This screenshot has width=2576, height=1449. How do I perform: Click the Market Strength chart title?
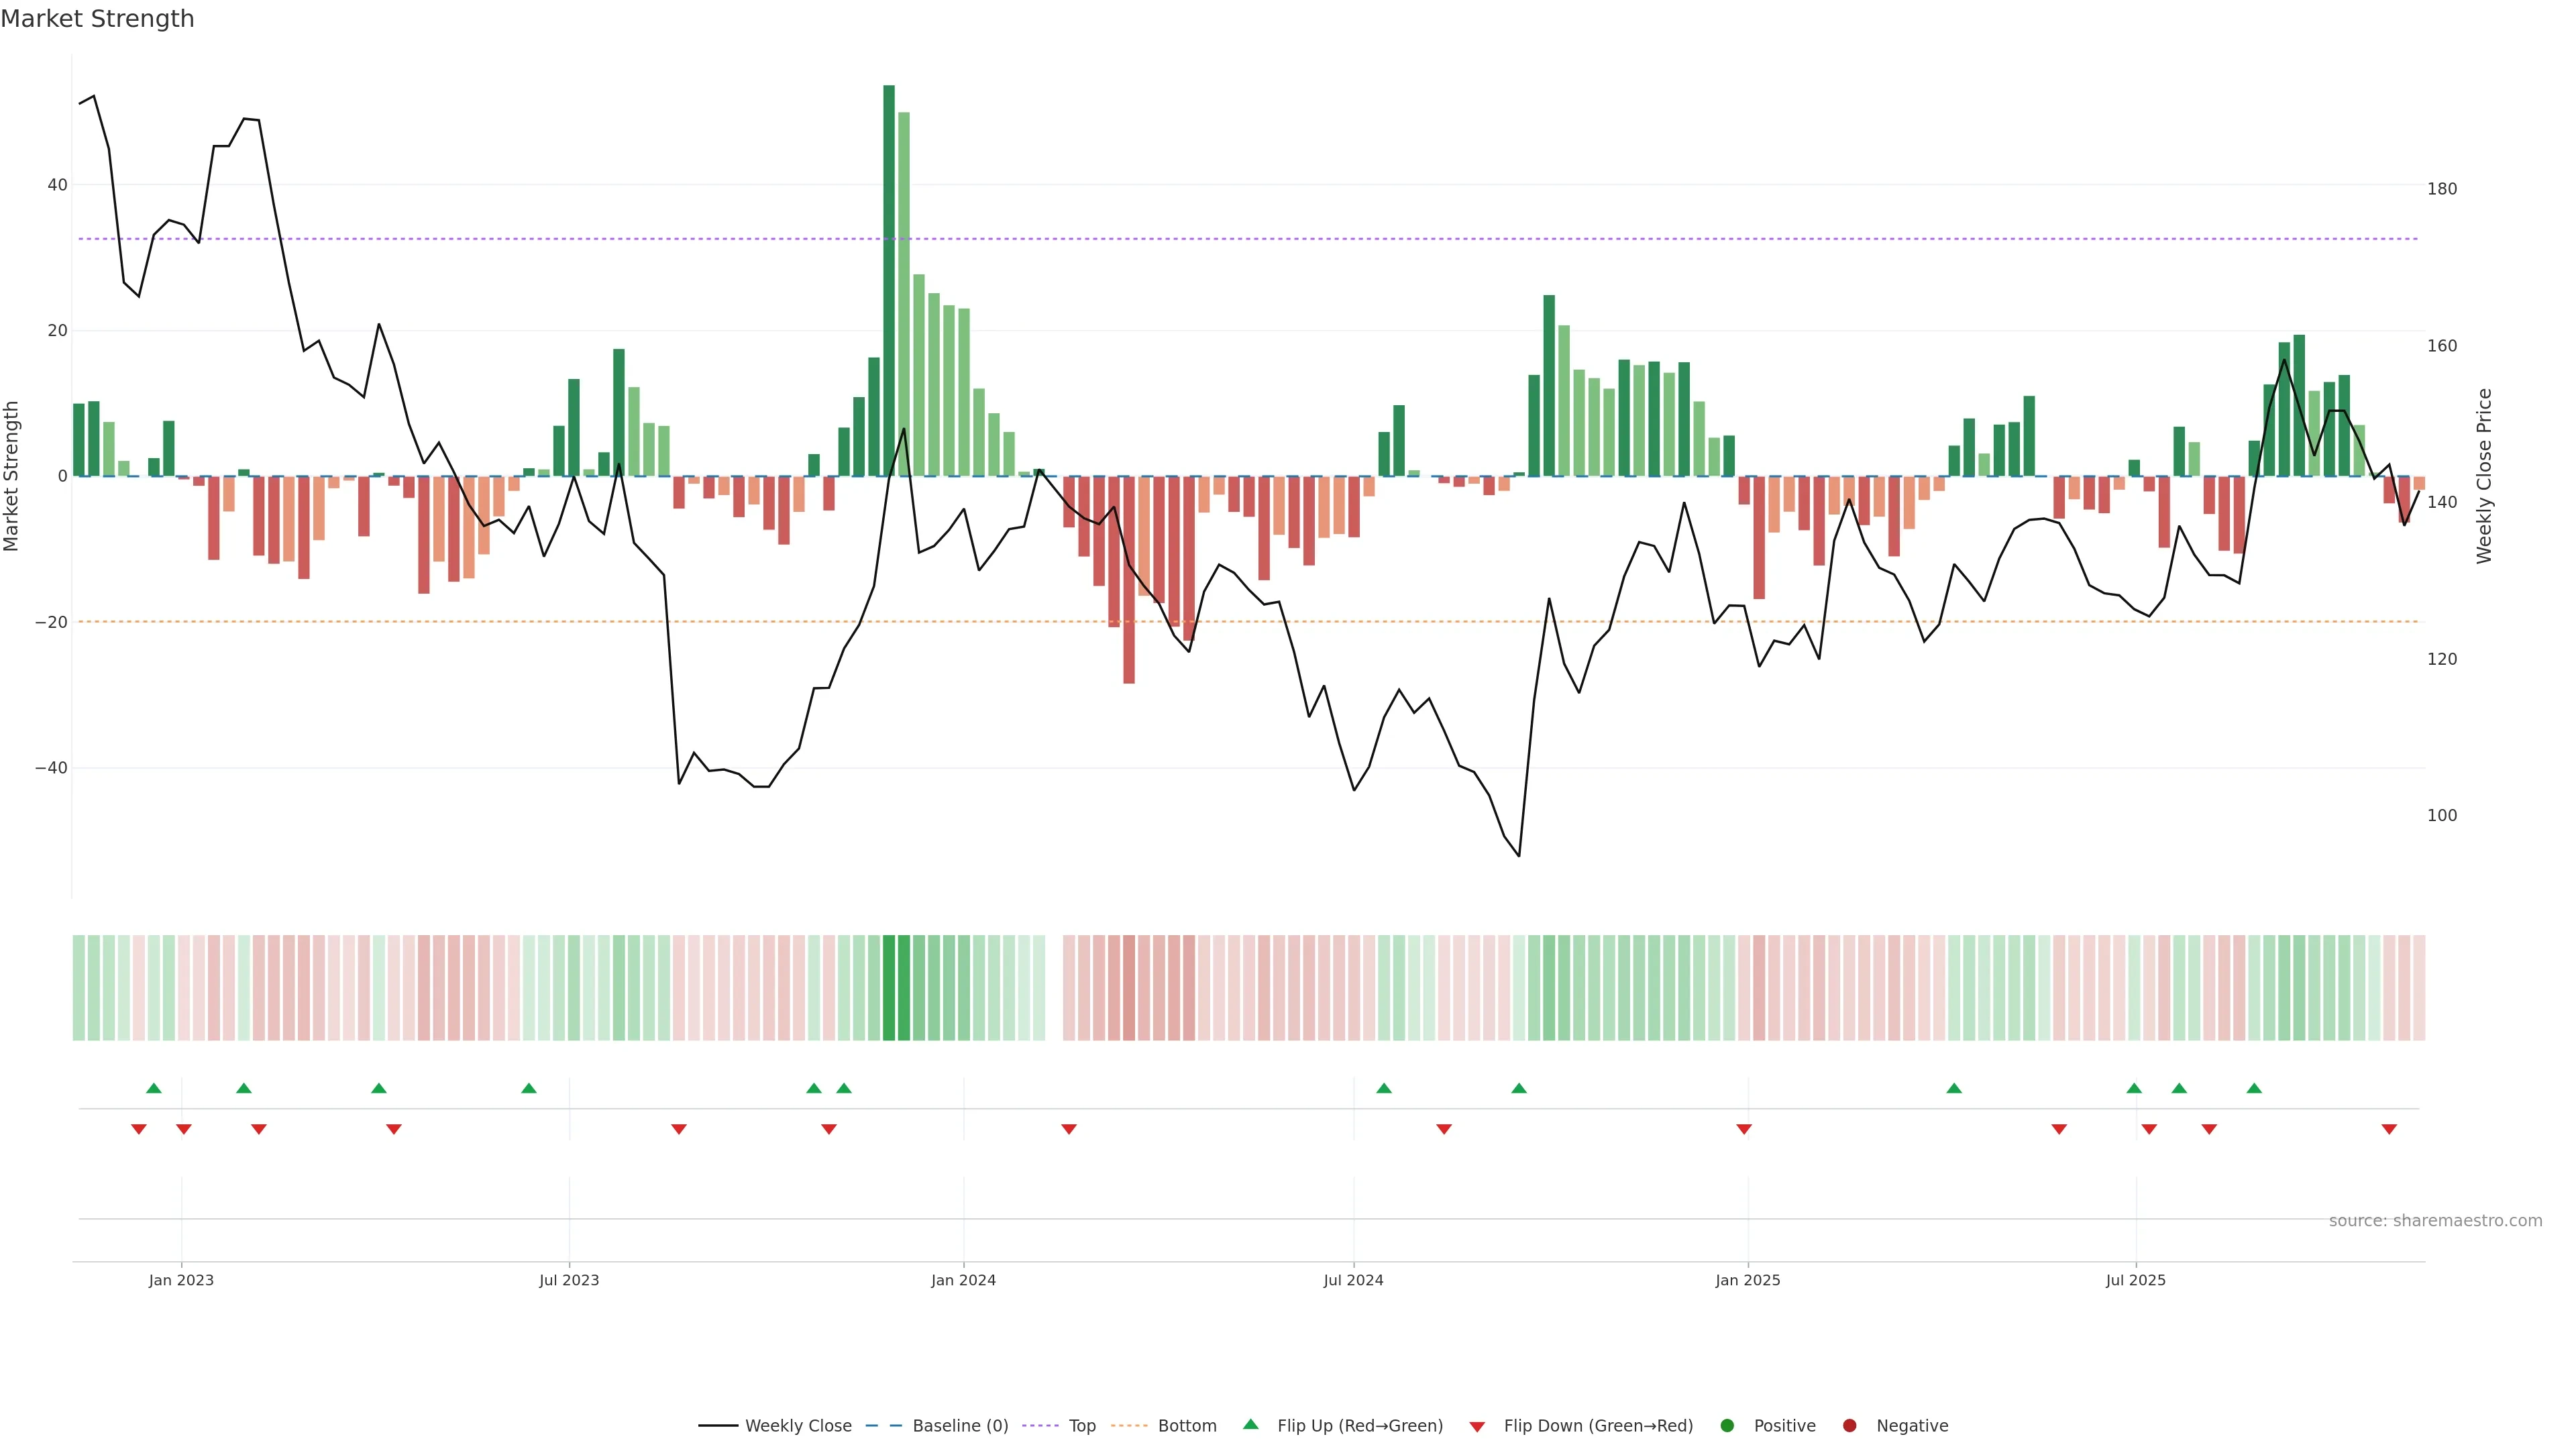(97, 19)
